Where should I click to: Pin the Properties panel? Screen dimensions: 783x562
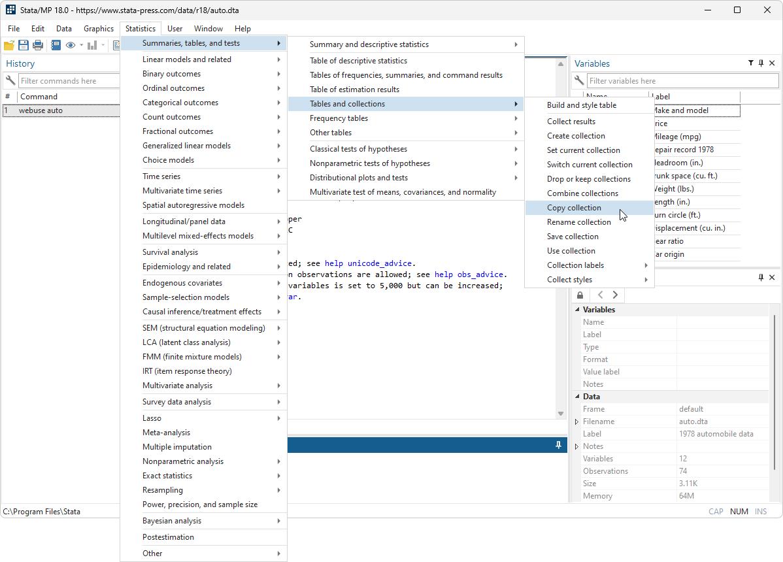[761, 278]
